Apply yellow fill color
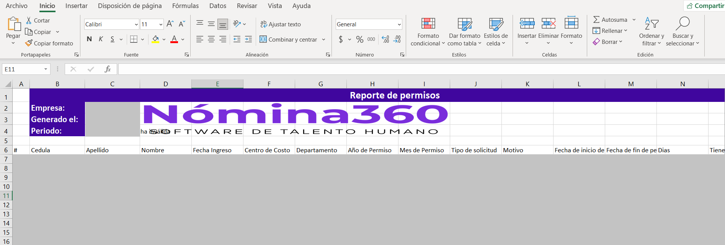Image resolution: width=725 pixels, height=245 pixels. click(x=155, y=39)
